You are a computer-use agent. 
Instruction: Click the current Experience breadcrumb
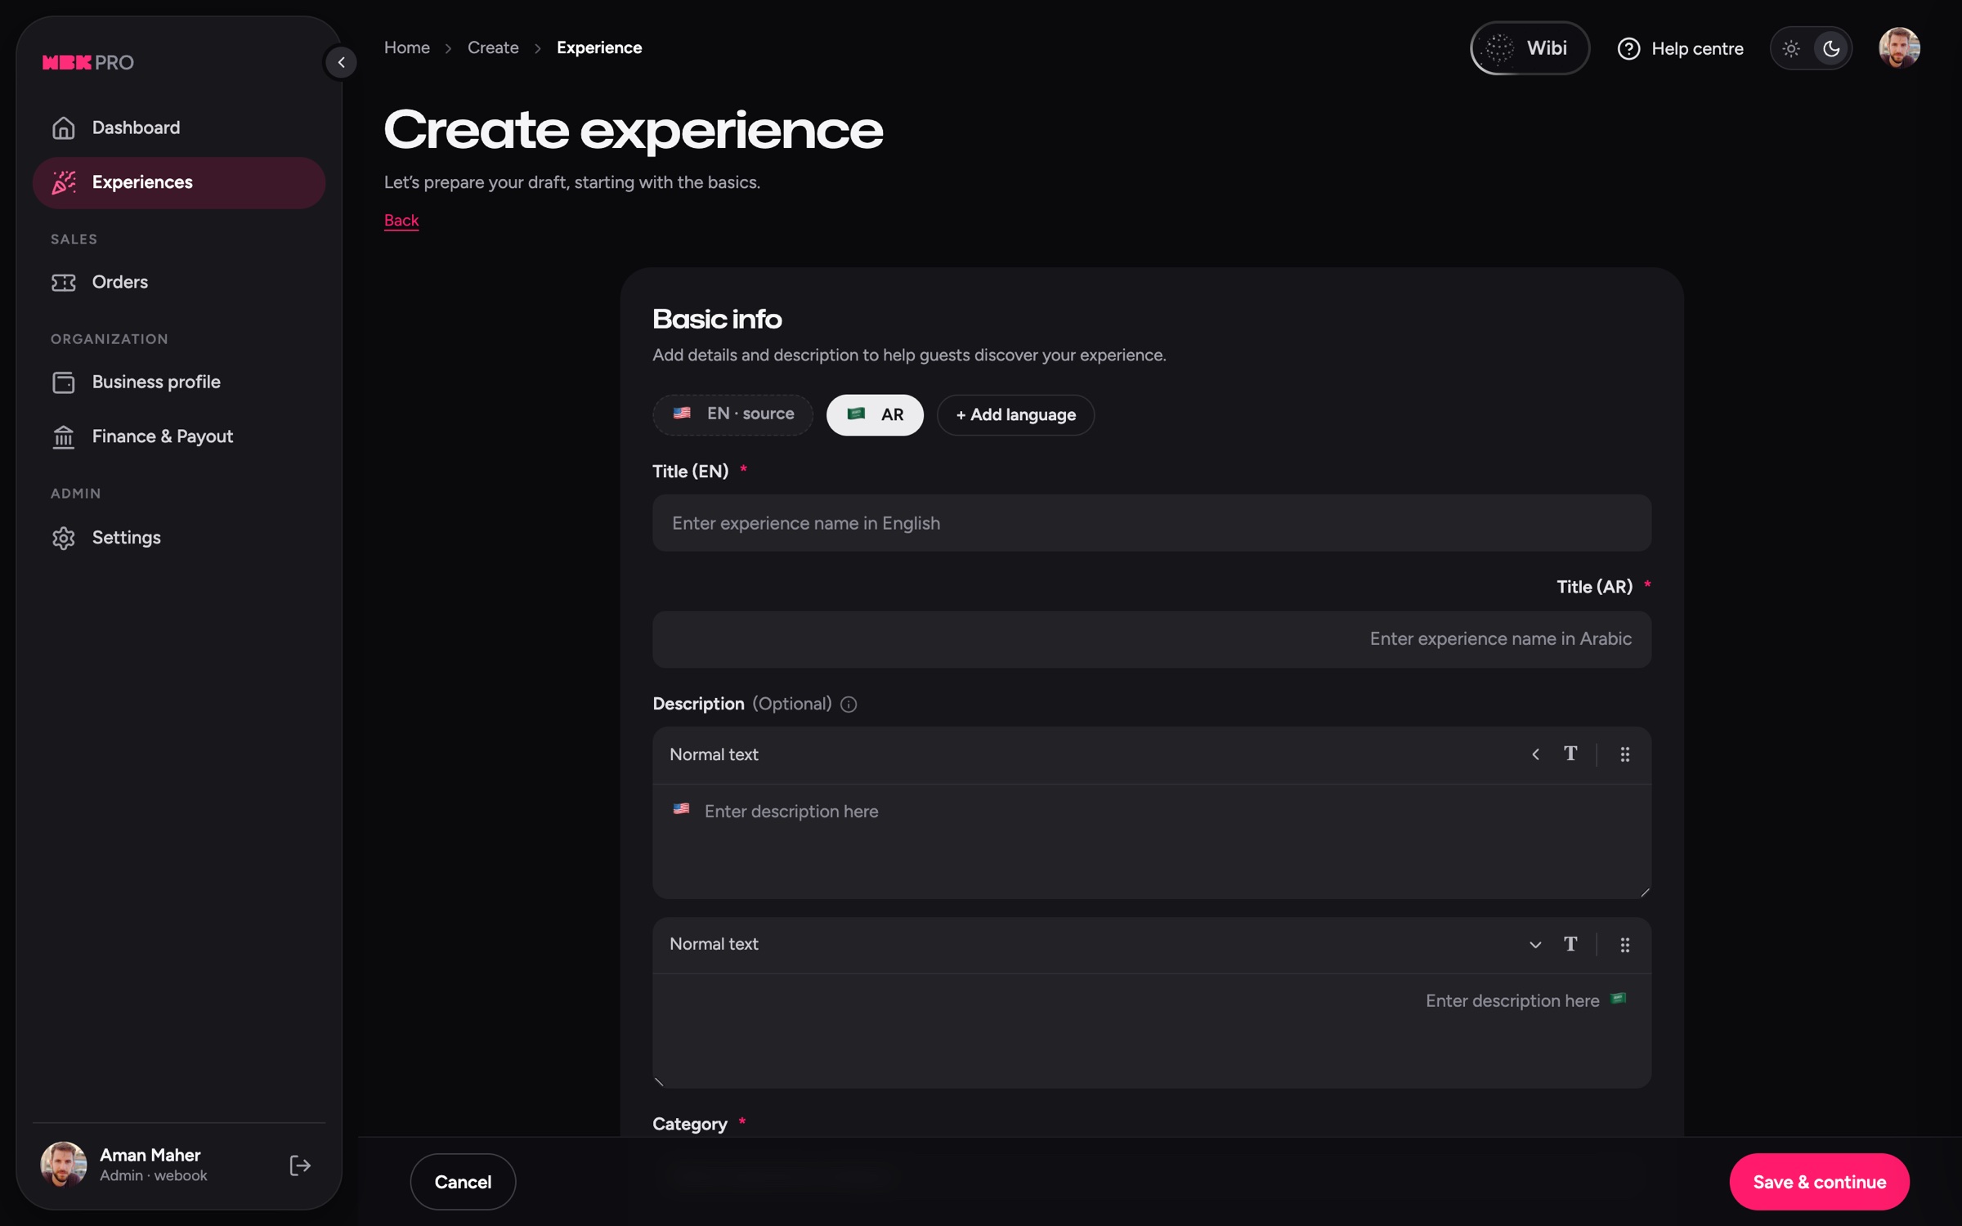[599, 47]
